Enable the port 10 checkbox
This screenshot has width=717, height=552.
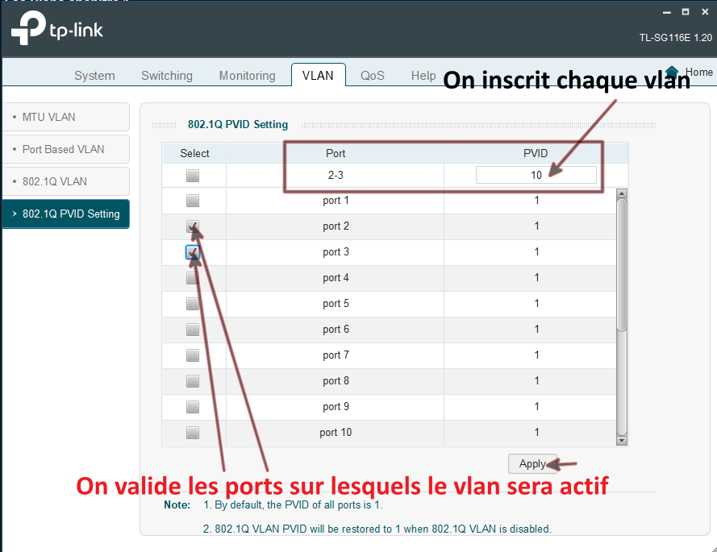tap(193, 433)
